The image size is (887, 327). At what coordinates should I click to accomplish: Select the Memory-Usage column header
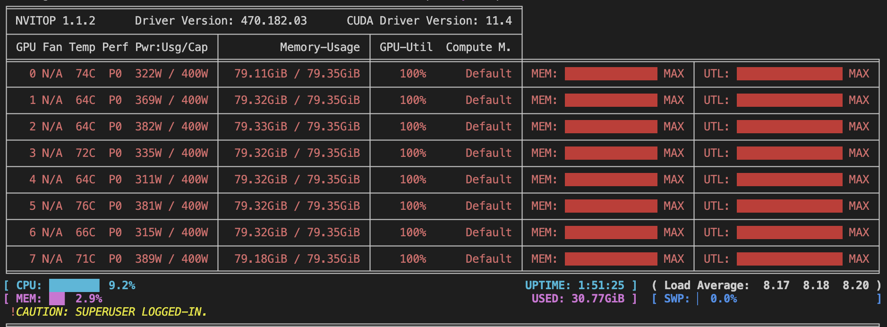click(x=320, y=47)
